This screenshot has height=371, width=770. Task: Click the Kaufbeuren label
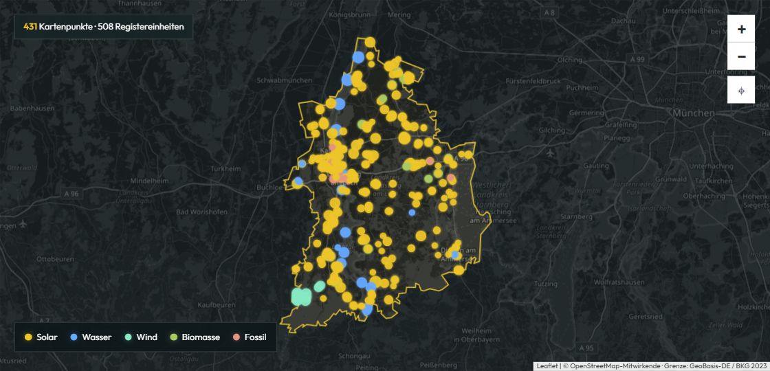pos(215,305)
